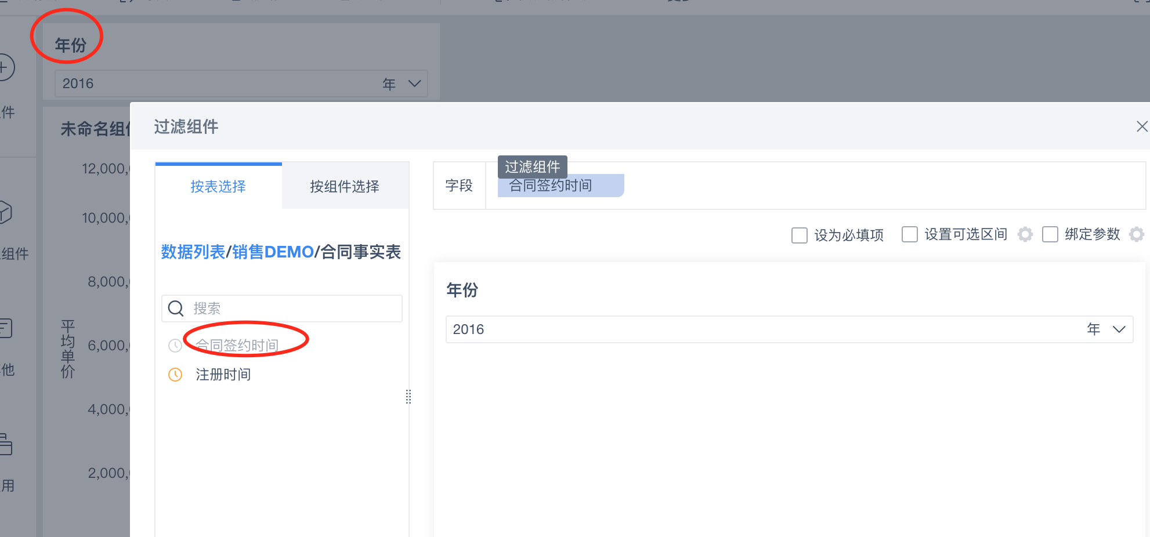
Task: Select the greyed 合同签约时间 list entry
Action: [x=237, y=346]
